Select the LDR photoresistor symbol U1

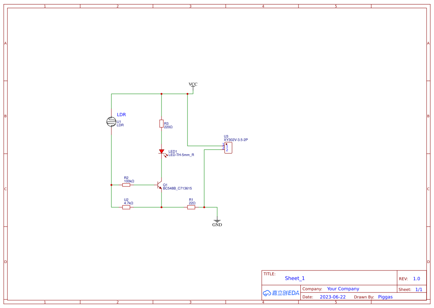click(x=112, y=121)
